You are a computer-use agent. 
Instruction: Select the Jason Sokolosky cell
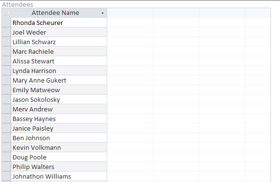59,100
